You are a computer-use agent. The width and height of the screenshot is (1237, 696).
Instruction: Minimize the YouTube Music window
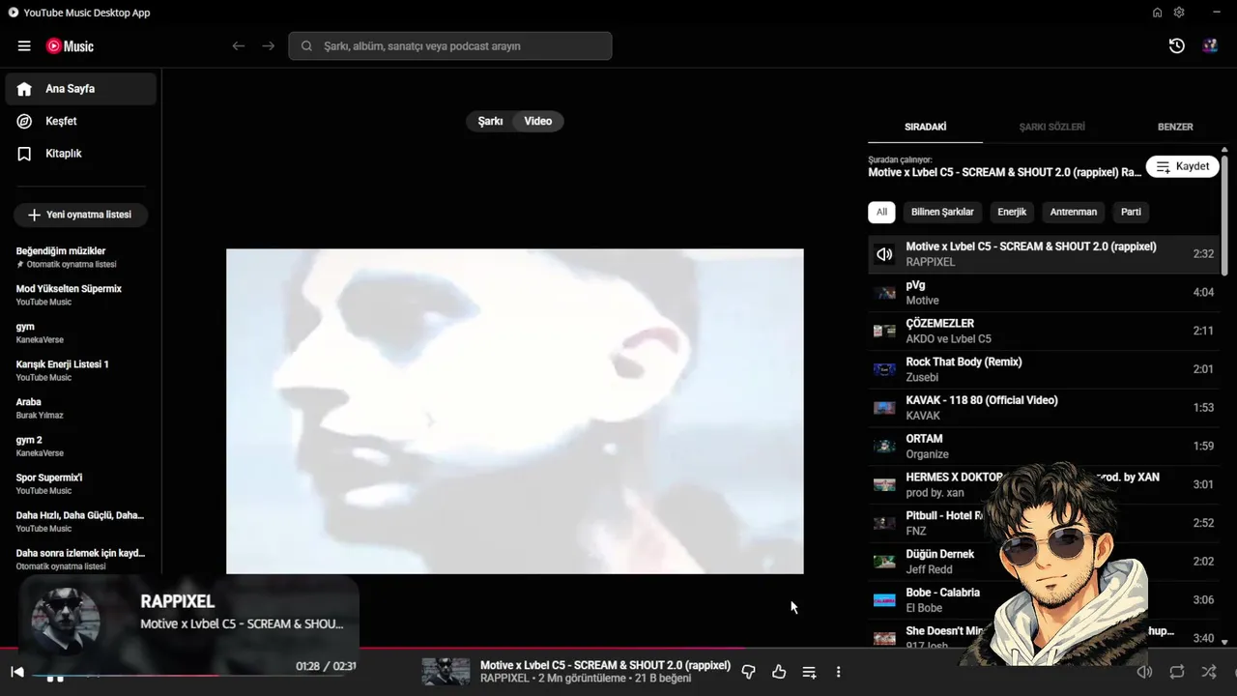click(1216, 13)
